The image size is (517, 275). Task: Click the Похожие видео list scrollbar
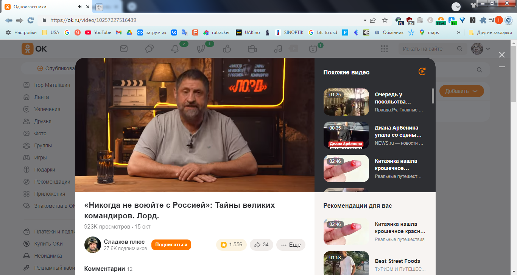point(433,96)
